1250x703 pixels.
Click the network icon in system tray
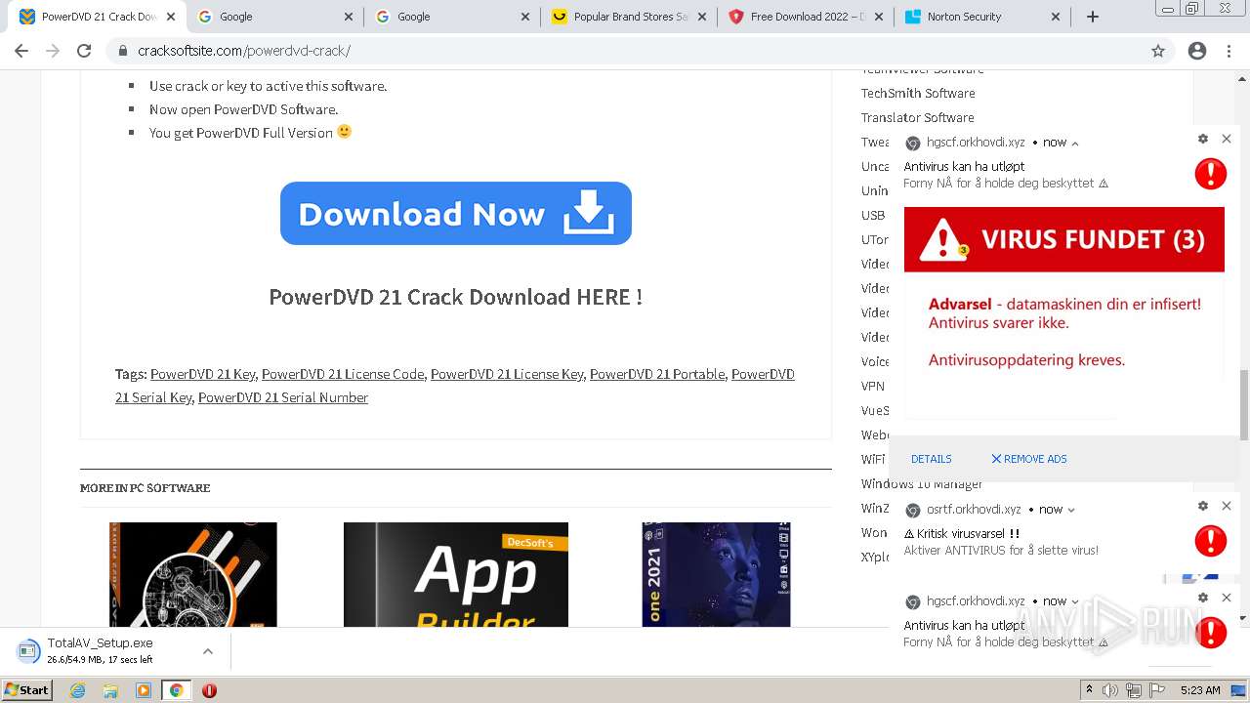click(x=1134, y=690)
